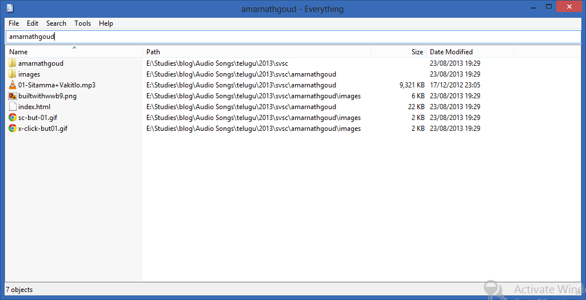Sort results by the Size column header

pyautogui.click(x=398, y=52)
